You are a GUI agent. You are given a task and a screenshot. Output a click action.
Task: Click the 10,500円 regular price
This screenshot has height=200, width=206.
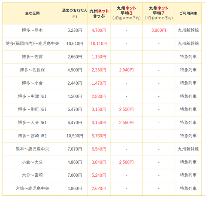coord(75,136)
